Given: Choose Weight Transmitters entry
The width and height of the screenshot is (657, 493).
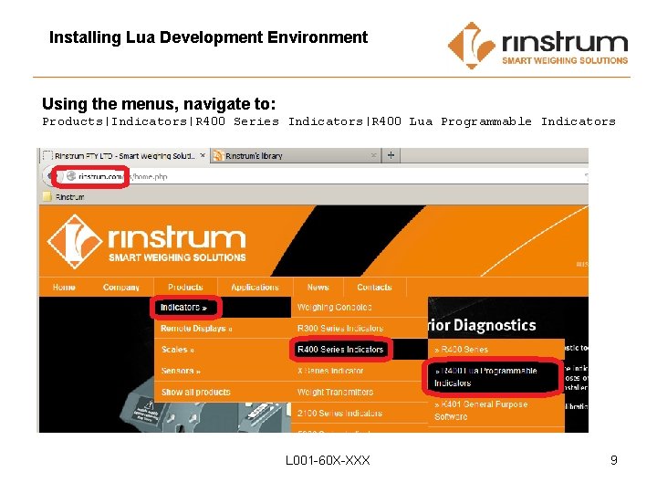Looking at the screenshot, I should coord(360,392).
